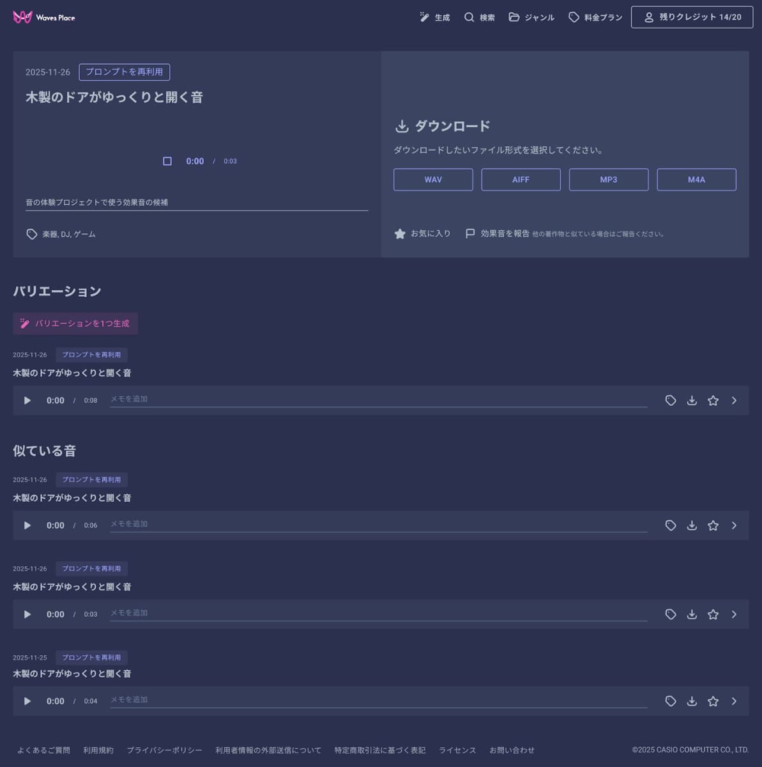Click the tag icon beside 楽器, DJ, ゲーム
Viewport: 762px width, 767px height.
tap(32, 234)
